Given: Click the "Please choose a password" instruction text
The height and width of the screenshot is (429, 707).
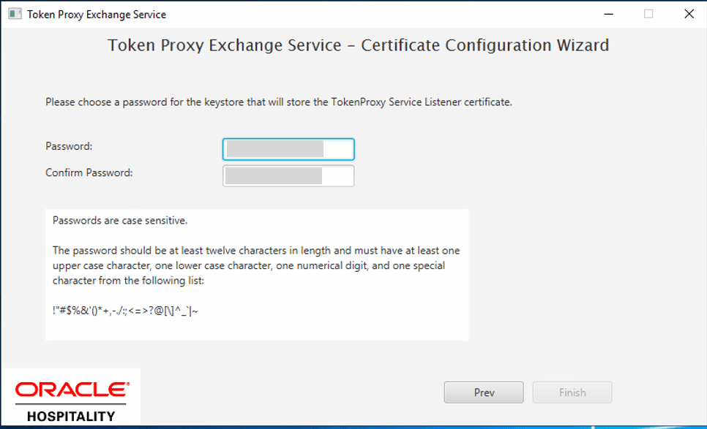Looking at the screenshot, I should point(279,102).
